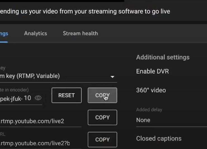
Task: Show the stream key with the eye icon
Action: [38, 98]
